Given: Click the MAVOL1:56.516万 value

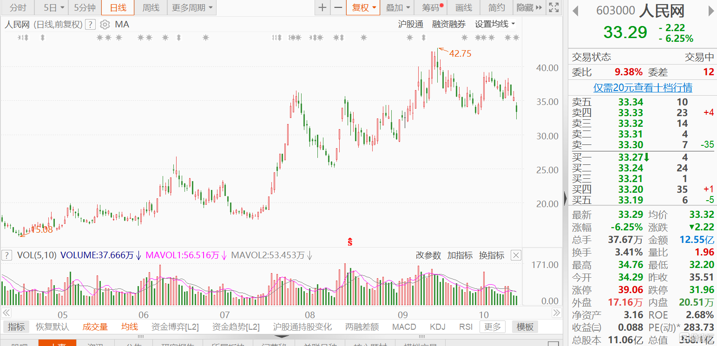Looking at the screenshot, I should [x=183, y=255].
